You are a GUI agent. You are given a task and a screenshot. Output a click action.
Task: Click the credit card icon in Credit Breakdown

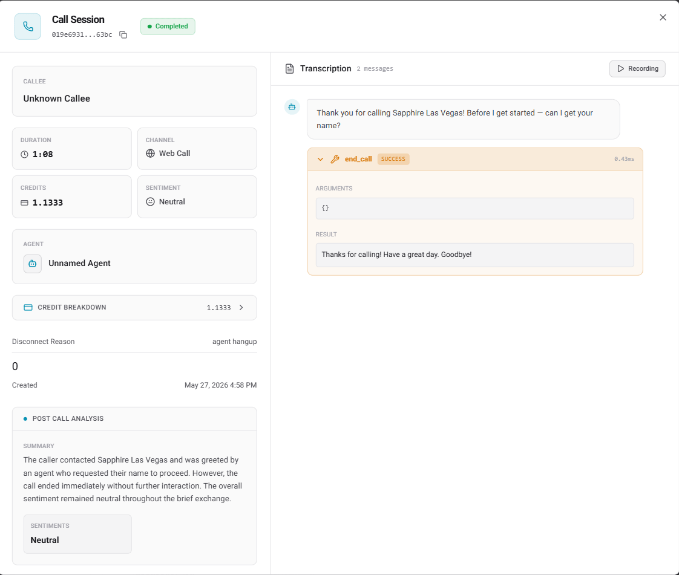28,308
